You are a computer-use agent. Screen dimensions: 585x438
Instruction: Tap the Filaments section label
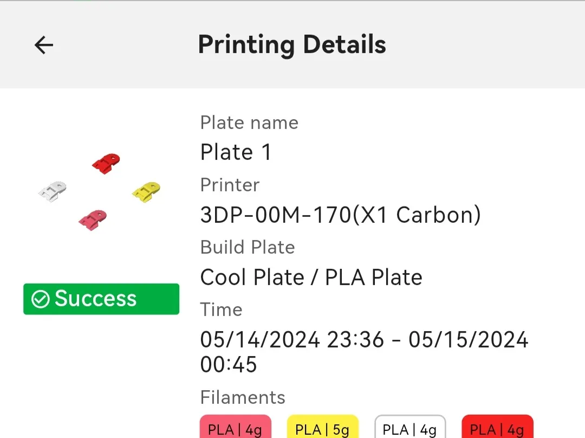click(243, 397)
